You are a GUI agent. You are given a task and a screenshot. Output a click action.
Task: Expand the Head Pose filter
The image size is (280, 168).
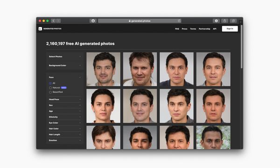click(65, 99)
